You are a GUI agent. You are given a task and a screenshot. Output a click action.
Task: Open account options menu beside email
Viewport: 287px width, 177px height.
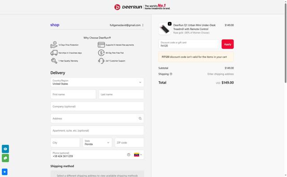(x=143, y=25)
